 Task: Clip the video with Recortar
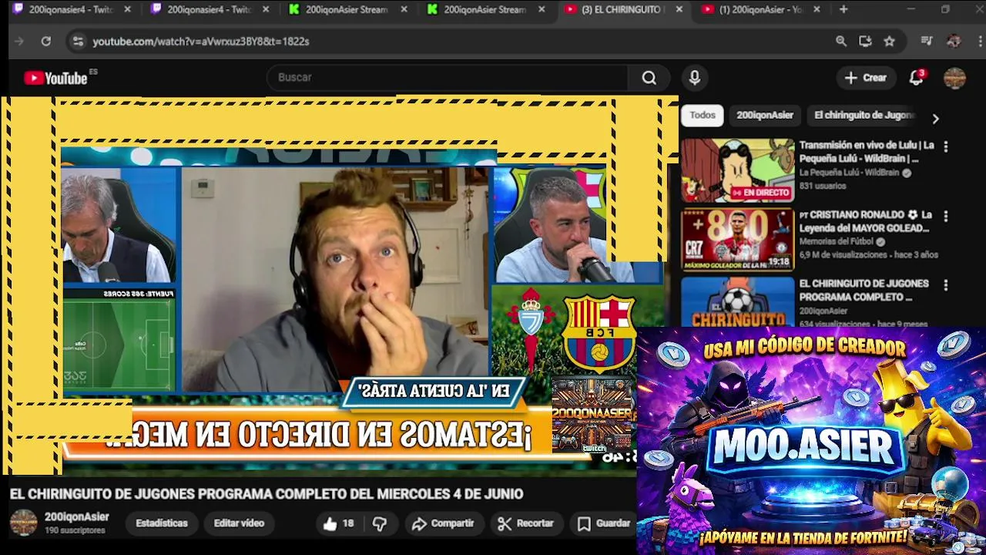[526, 523]
